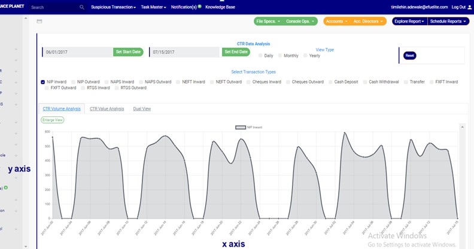Viewport: 474px width, 249px height.
Task: Click the Log Out link
Action: click(458, 7)
